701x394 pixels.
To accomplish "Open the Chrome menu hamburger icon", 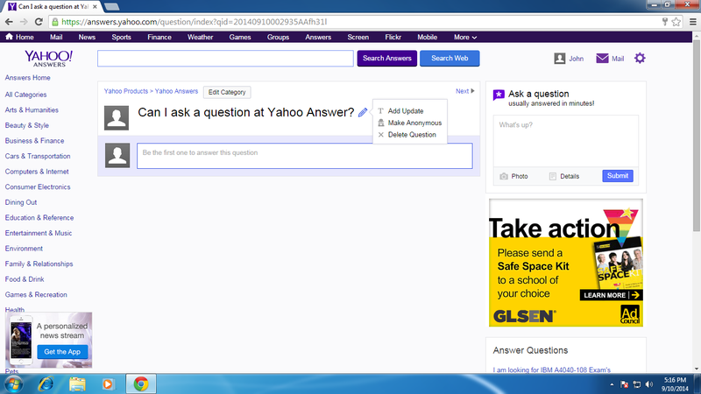I will (x=693, y=21).
